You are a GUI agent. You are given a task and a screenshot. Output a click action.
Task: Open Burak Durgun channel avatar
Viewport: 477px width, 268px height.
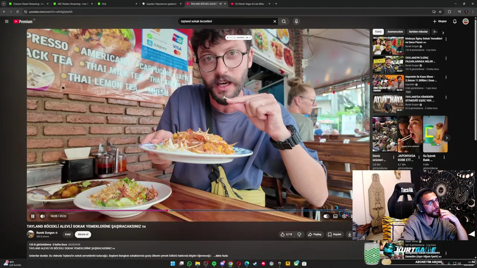point(31,234)
